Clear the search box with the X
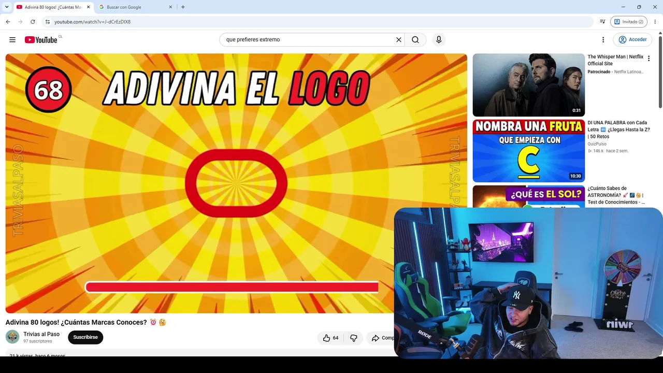 [399, 40]
